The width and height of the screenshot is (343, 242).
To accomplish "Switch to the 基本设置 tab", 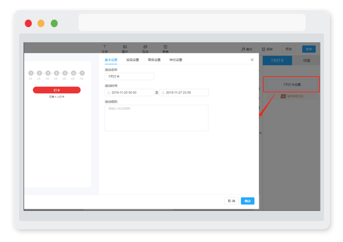I will 111,60.
